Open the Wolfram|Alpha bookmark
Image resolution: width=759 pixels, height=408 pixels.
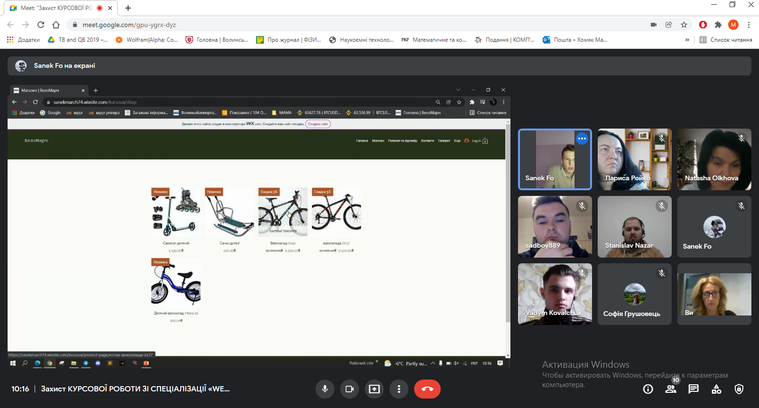click(147, 40)
